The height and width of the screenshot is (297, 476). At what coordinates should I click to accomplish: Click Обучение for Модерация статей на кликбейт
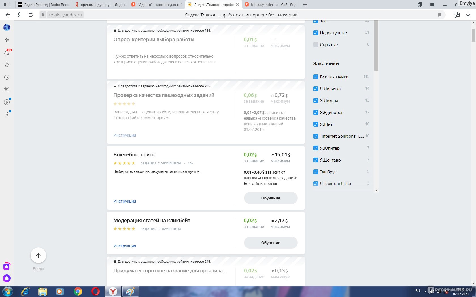(271, 243)
